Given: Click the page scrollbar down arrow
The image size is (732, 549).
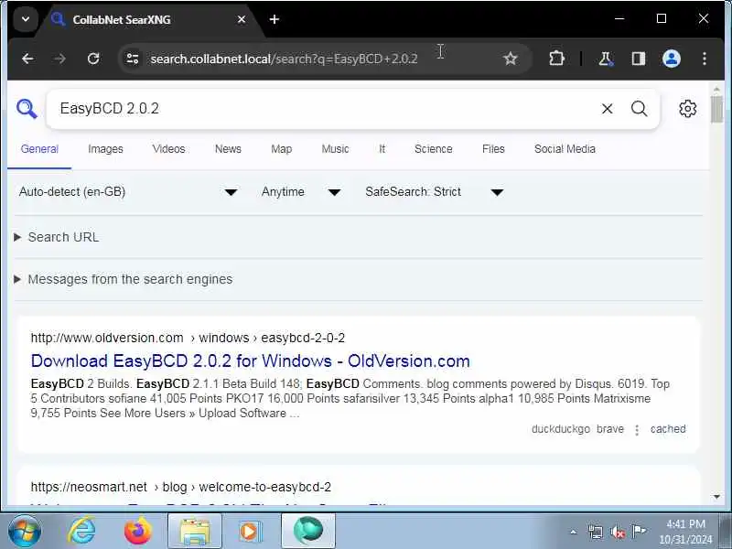Looking at the screenshot, I should pos(716,497).
